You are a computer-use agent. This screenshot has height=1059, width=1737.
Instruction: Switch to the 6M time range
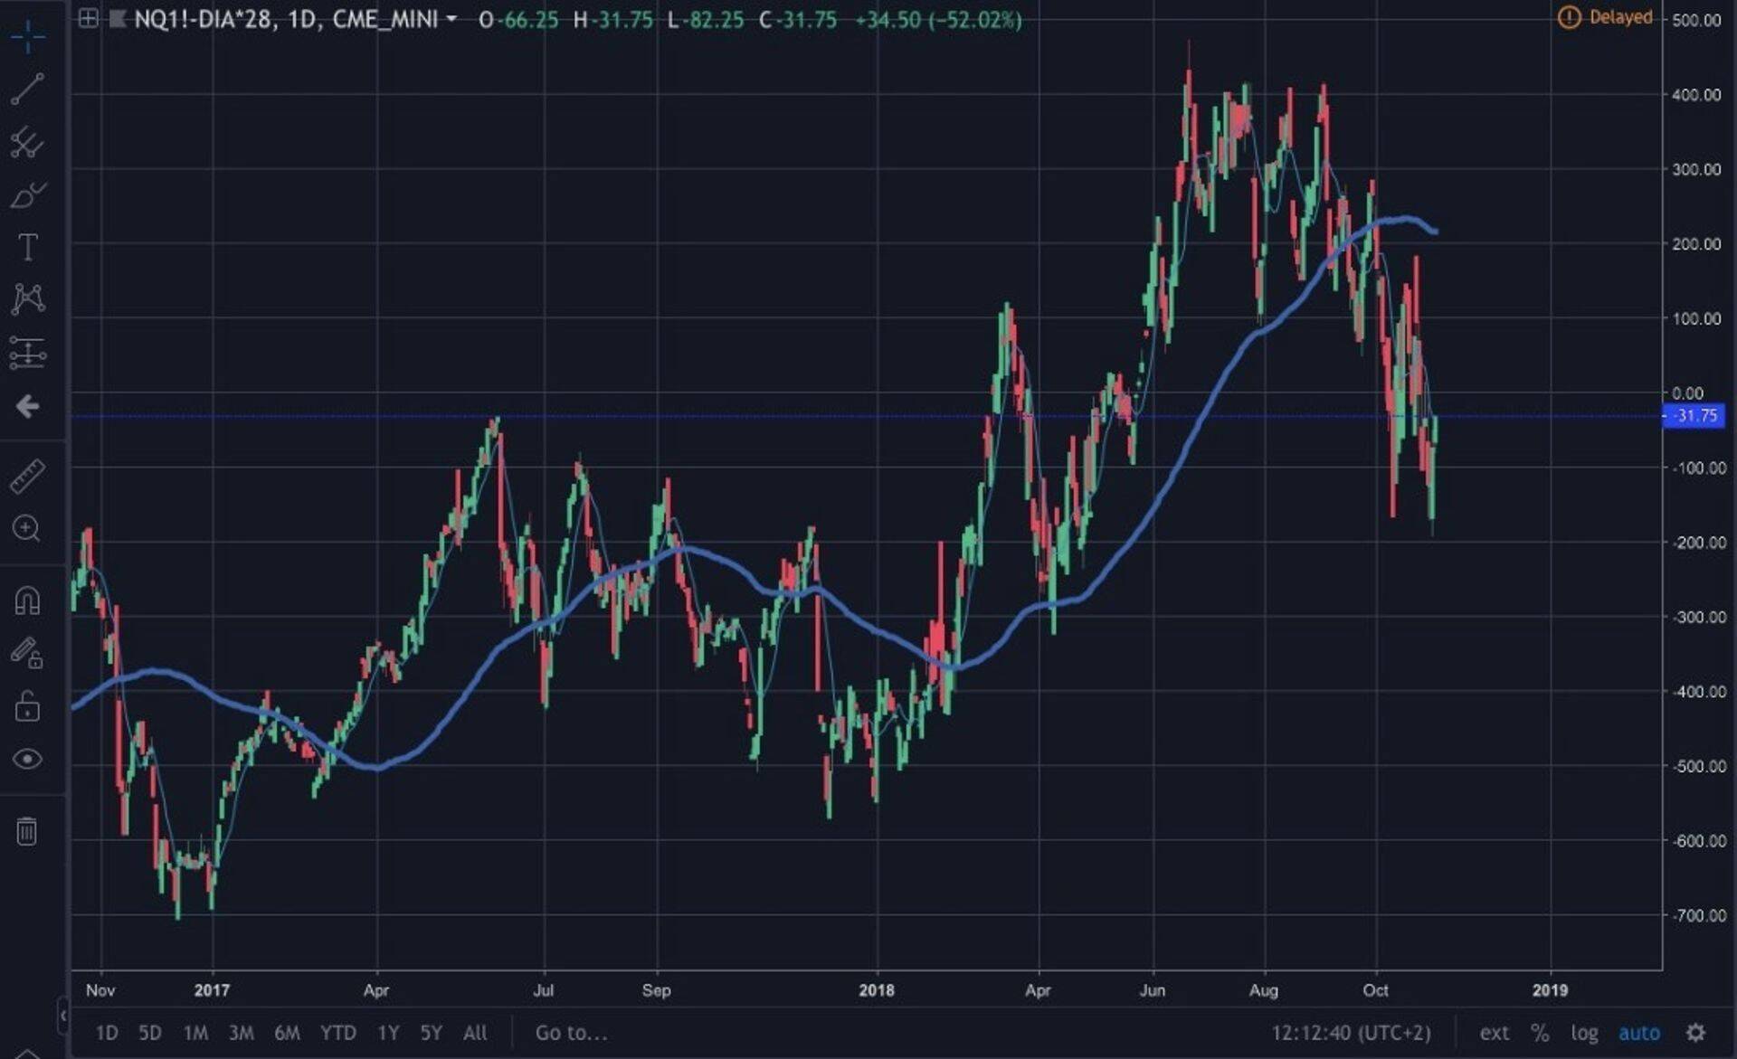(287, 1033)
